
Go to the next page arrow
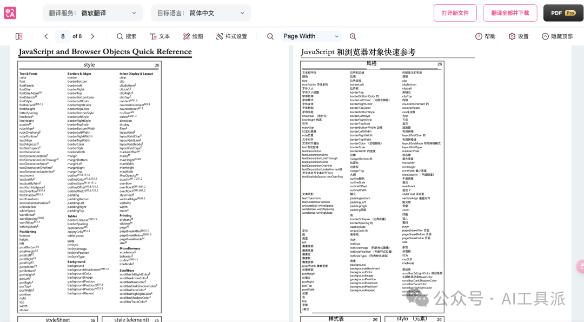92,36
